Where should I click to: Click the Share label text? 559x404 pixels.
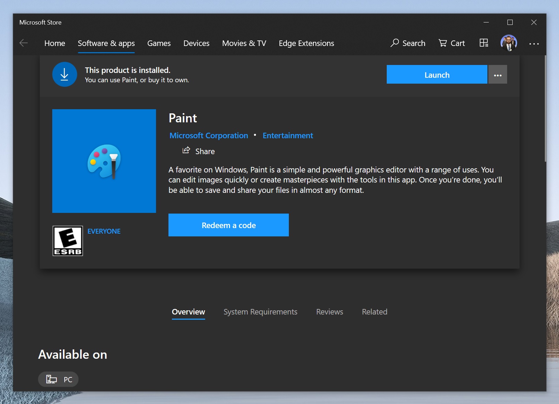click(x=205, y=151)
